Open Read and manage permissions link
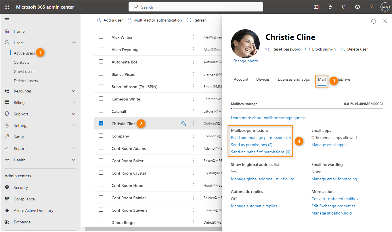 (x=261, y=138)
